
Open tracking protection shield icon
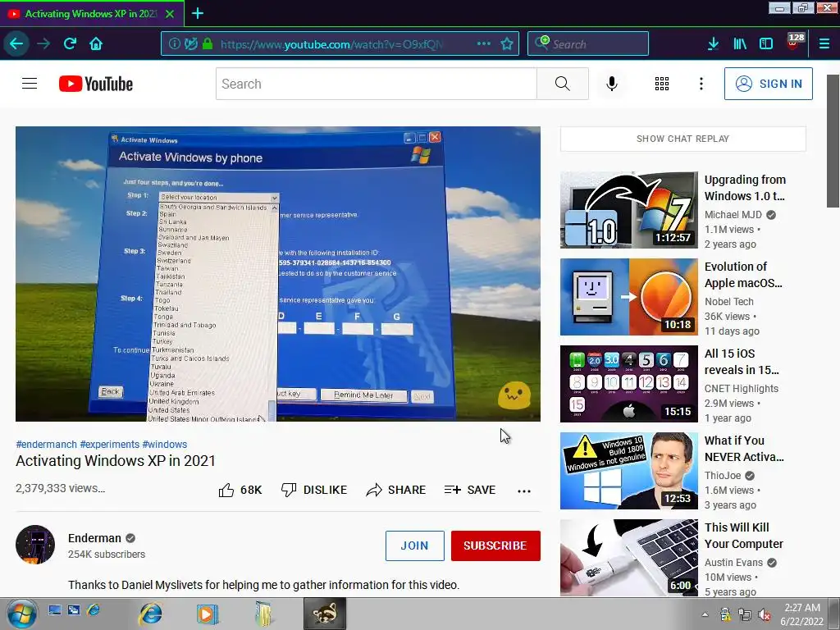point(190,44)
